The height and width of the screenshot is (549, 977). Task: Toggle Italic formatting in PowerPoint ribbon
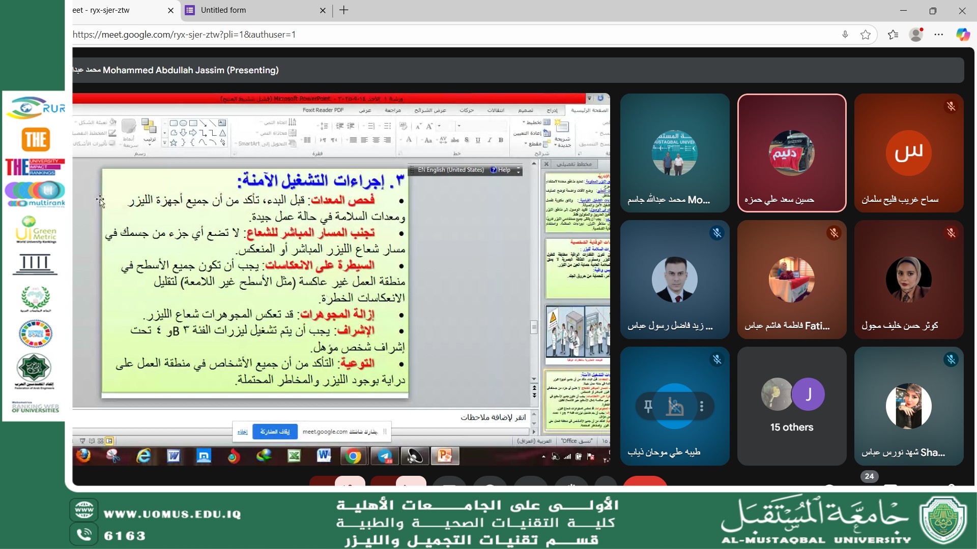coord(490,140)
